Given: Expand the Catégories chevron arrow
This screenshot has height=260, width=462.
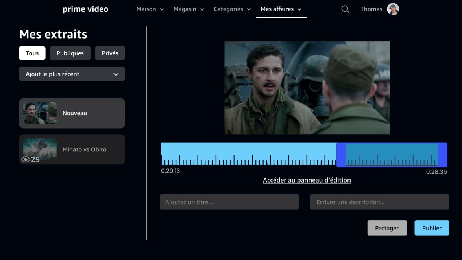Looking at the screenshot, I should click(249, 9).
